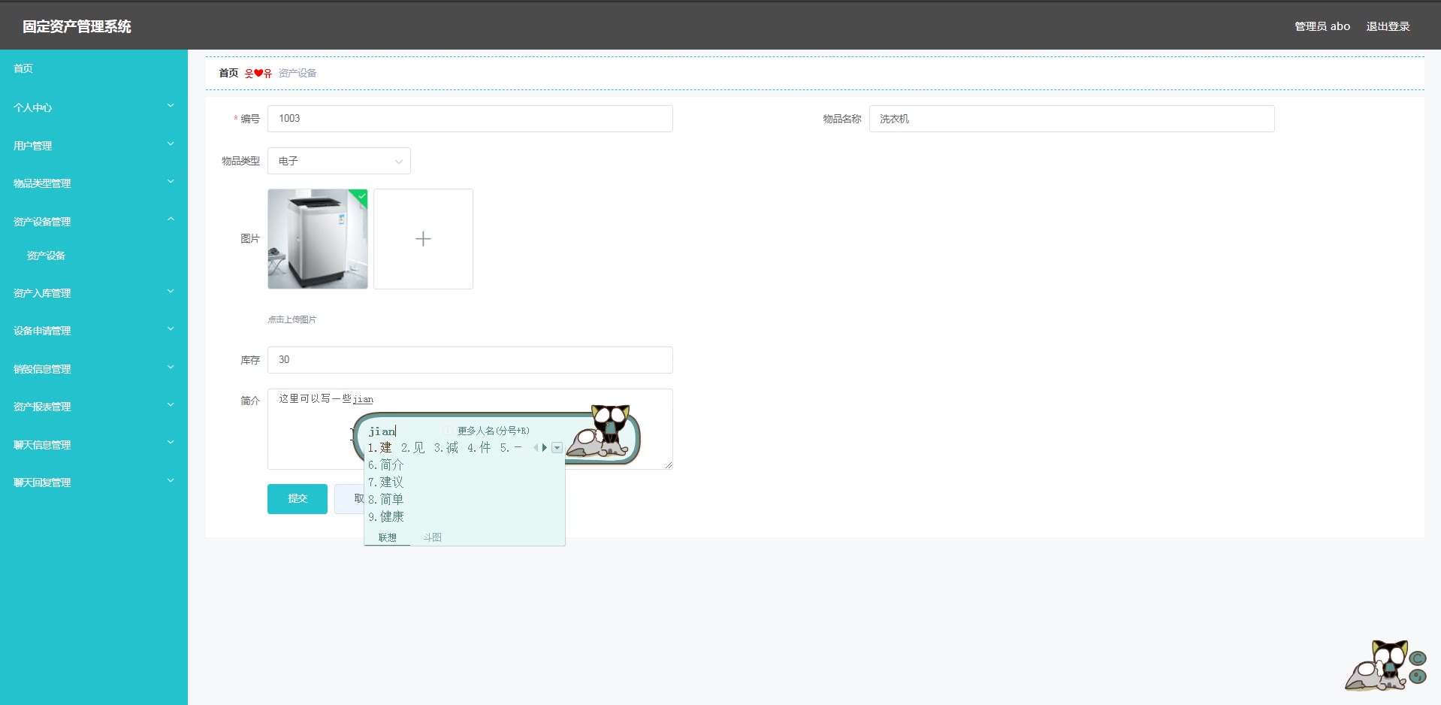This screenshot has width=1441, height=705.
Task: Click the 物品名称 input field
Action: (1072, 119)
